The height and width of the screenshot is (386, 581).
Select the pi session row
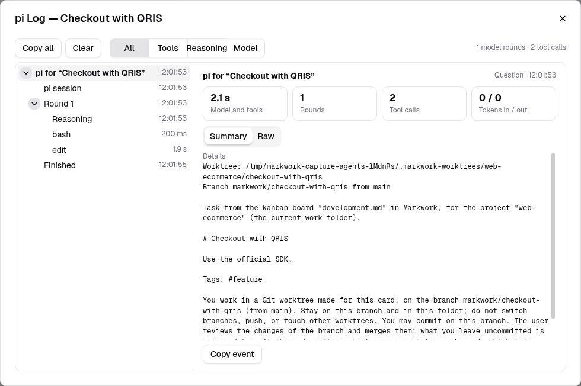[104, 88]
